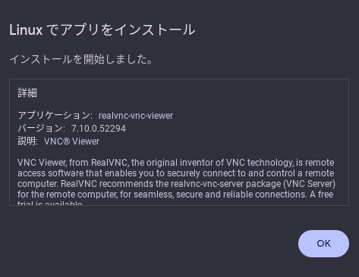The image size is (359, 277).
Task: Select the version number 7.10.0.52294
Action: (x=99, y=129)
